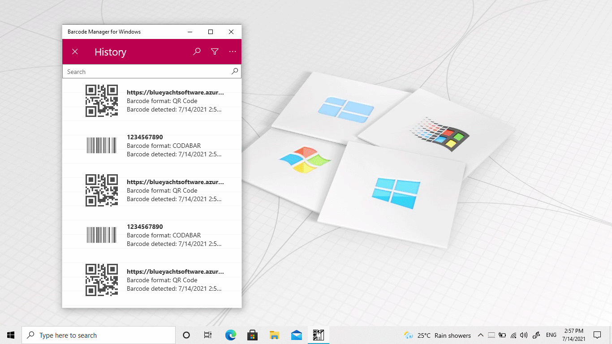Image resolution: width=612 pixels, height=344 pixels.
Task: Select the first CODABAR 1234567890 entry
Action: click(175, 146)
